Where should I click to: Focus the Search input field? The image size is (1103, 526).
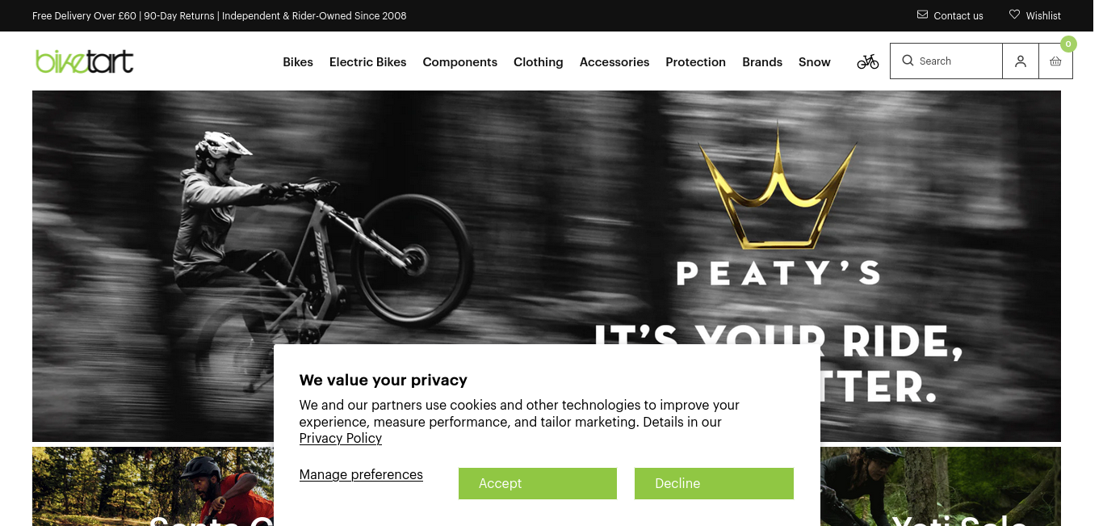946,61
